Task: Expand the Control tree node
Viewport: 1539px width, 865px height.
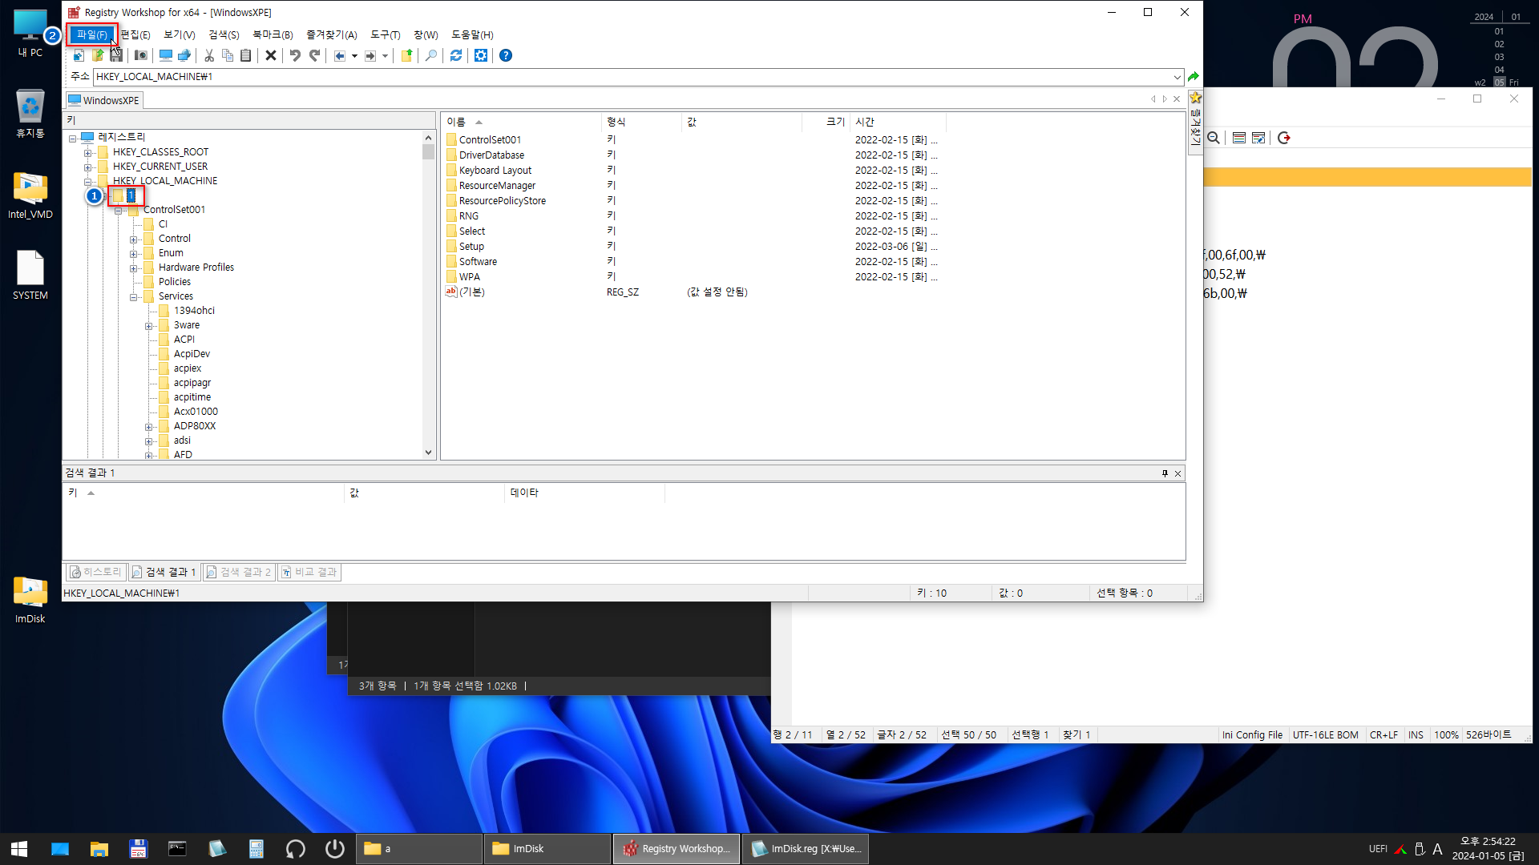Action: coord(134,239)
